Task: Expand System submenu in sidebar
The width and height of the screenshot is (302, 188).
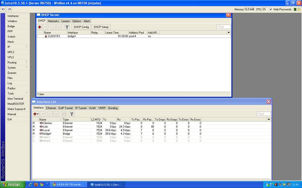Action: (27, 67)
